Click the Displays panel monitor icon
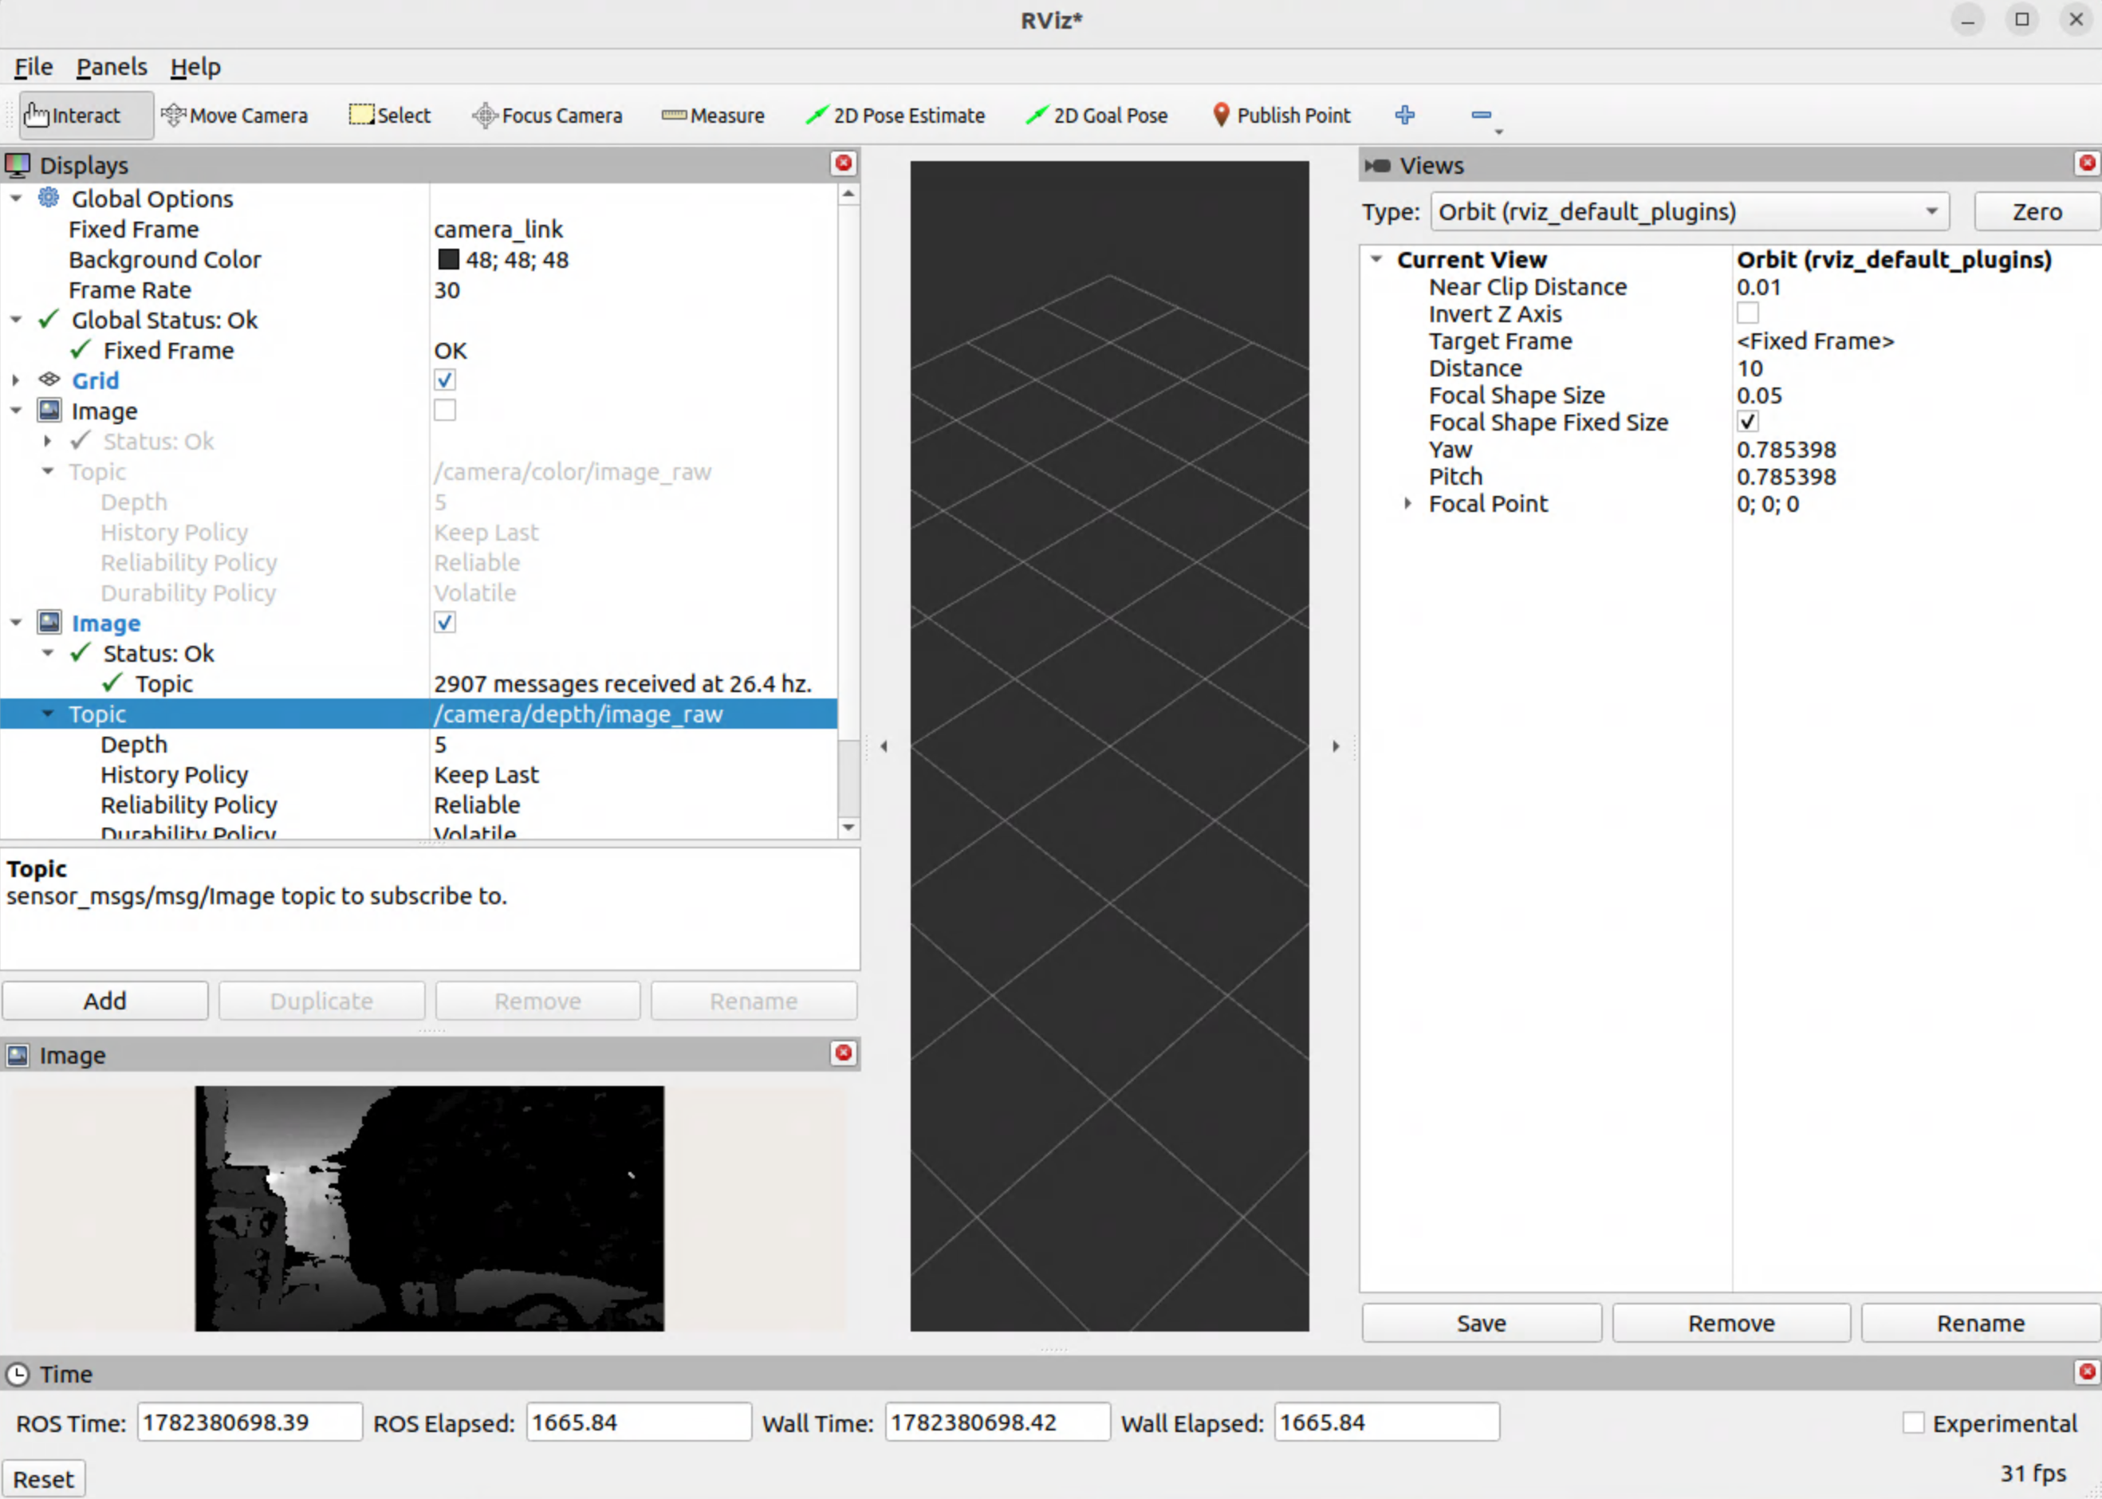This screenshot has height=1499, width=2102. click(18, 165)
